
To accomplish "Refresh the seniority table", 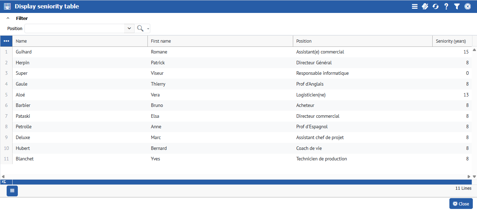I will 435,6.
